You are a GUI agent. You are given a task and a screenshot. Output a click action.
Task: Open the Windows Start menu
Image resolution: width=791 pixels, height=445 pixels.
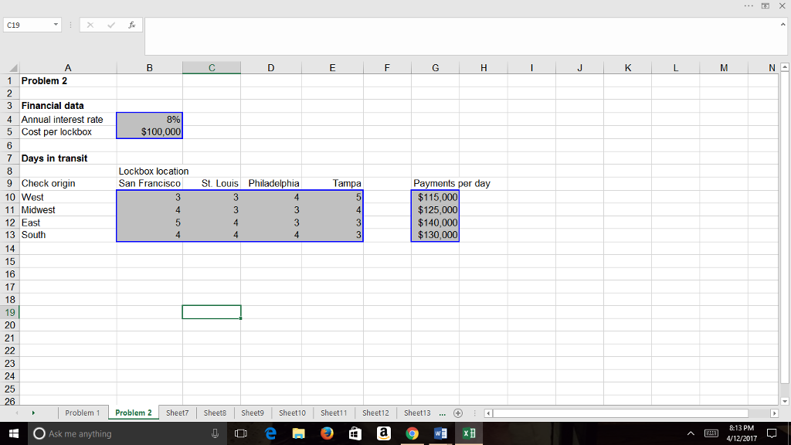(15, 433)
